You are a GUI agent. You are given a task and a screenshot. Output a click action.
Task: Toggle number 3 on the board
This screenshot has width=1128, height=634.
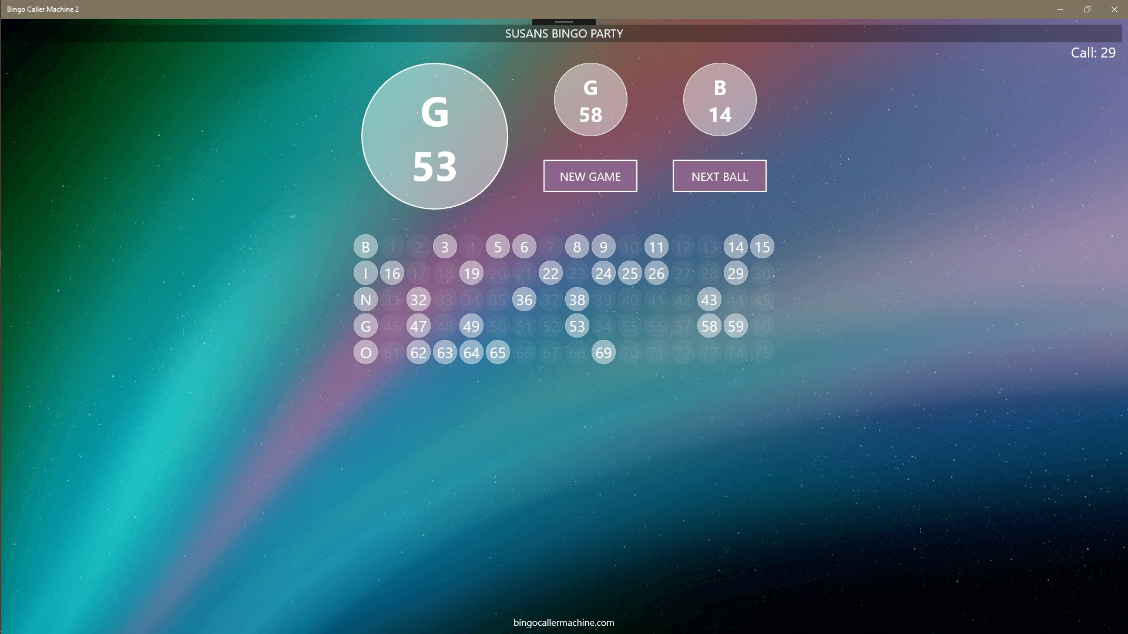445,247
